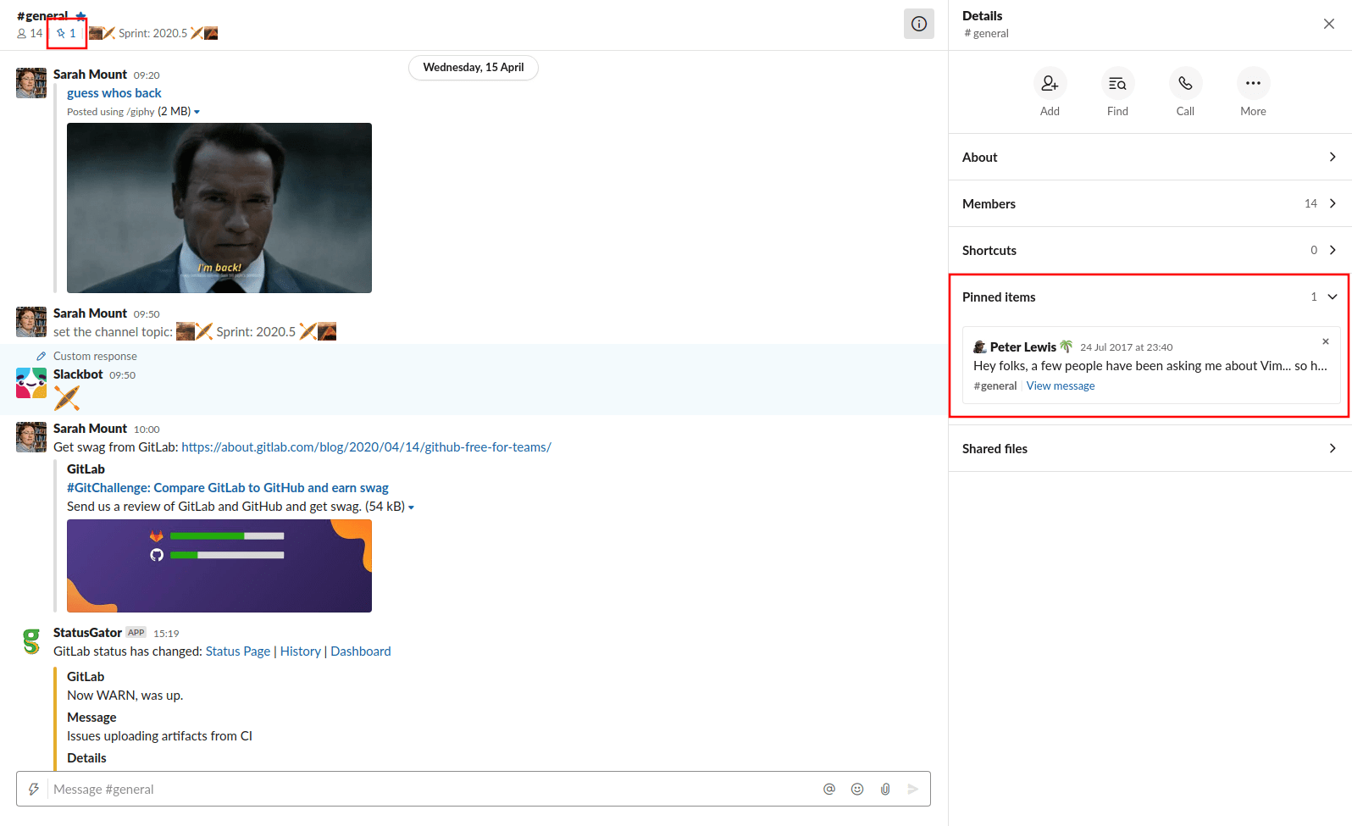Collapse the GitLab preview image caret (54 kB)

point(412,507)
